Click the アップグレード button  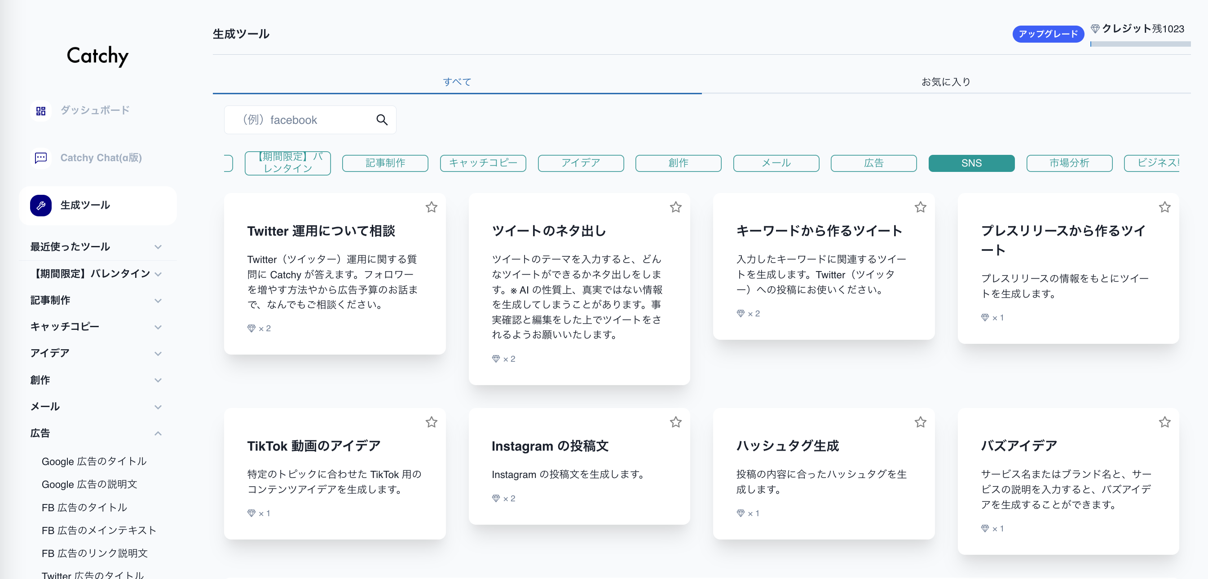click(1048, 34)
